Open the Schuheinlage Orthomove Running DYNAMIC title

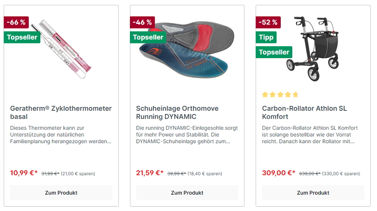[x=177, y=113]
